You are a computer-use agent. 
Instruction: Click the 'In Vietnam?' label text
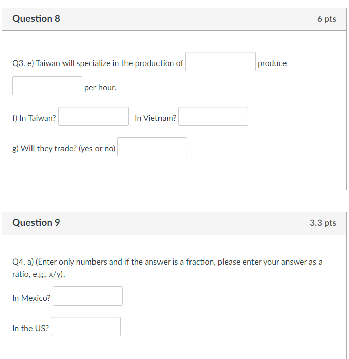click(155, 118)
